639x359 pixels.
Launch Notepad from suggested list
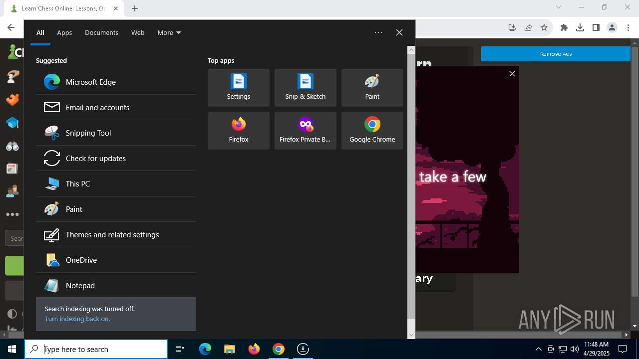click(x=116, y=285)
